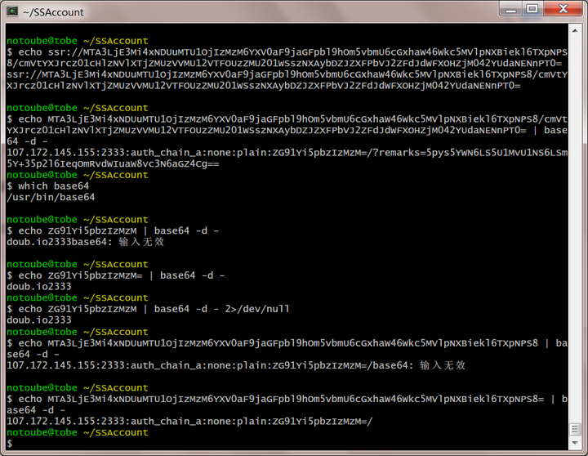Click the vertical scrollbar thumb grip
The width and height of the screenshot is (588, 456).
575,429
